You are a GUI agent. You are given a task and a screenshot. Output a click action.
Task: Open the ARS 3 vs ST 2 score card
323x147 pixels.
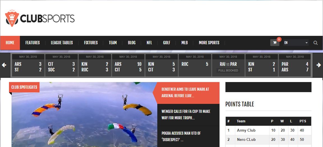click(x=28, y=65)
